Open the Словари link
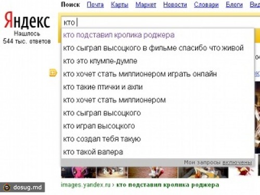 [206, 5]
